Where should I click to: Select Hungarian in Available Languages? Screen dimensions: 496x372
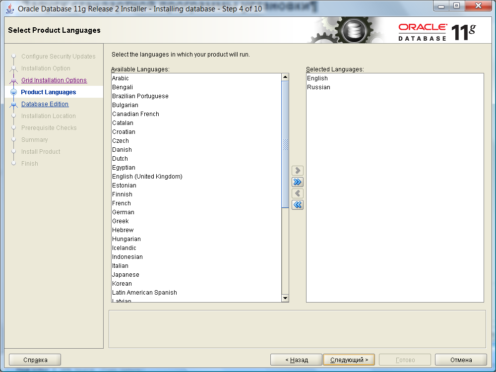(196, 239)
